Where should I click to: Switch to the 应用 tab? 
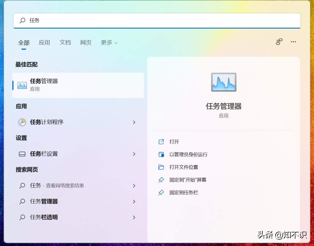(44, 43)
